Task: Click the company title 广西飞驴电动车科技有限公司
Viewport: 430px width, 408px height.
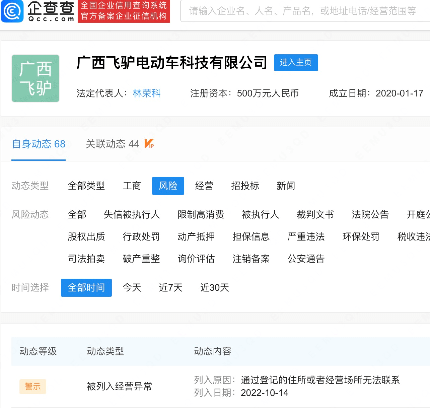Action: 172,63
